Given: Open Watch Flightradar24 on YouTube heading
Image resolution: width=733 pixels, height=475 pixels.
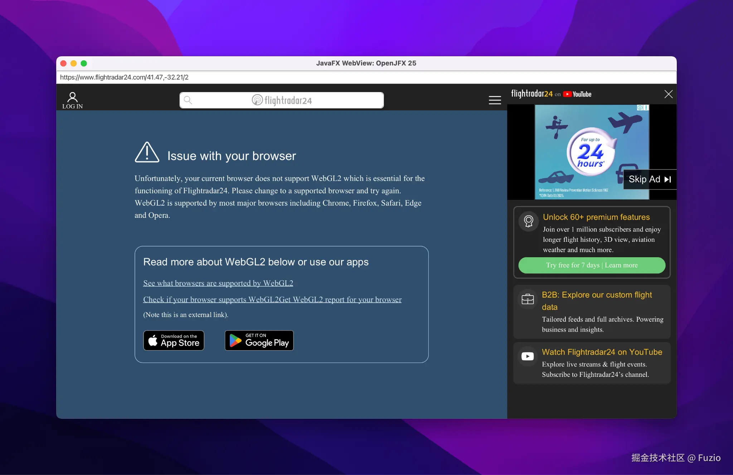Looking at the screenshot, I should tap(602, 352).
